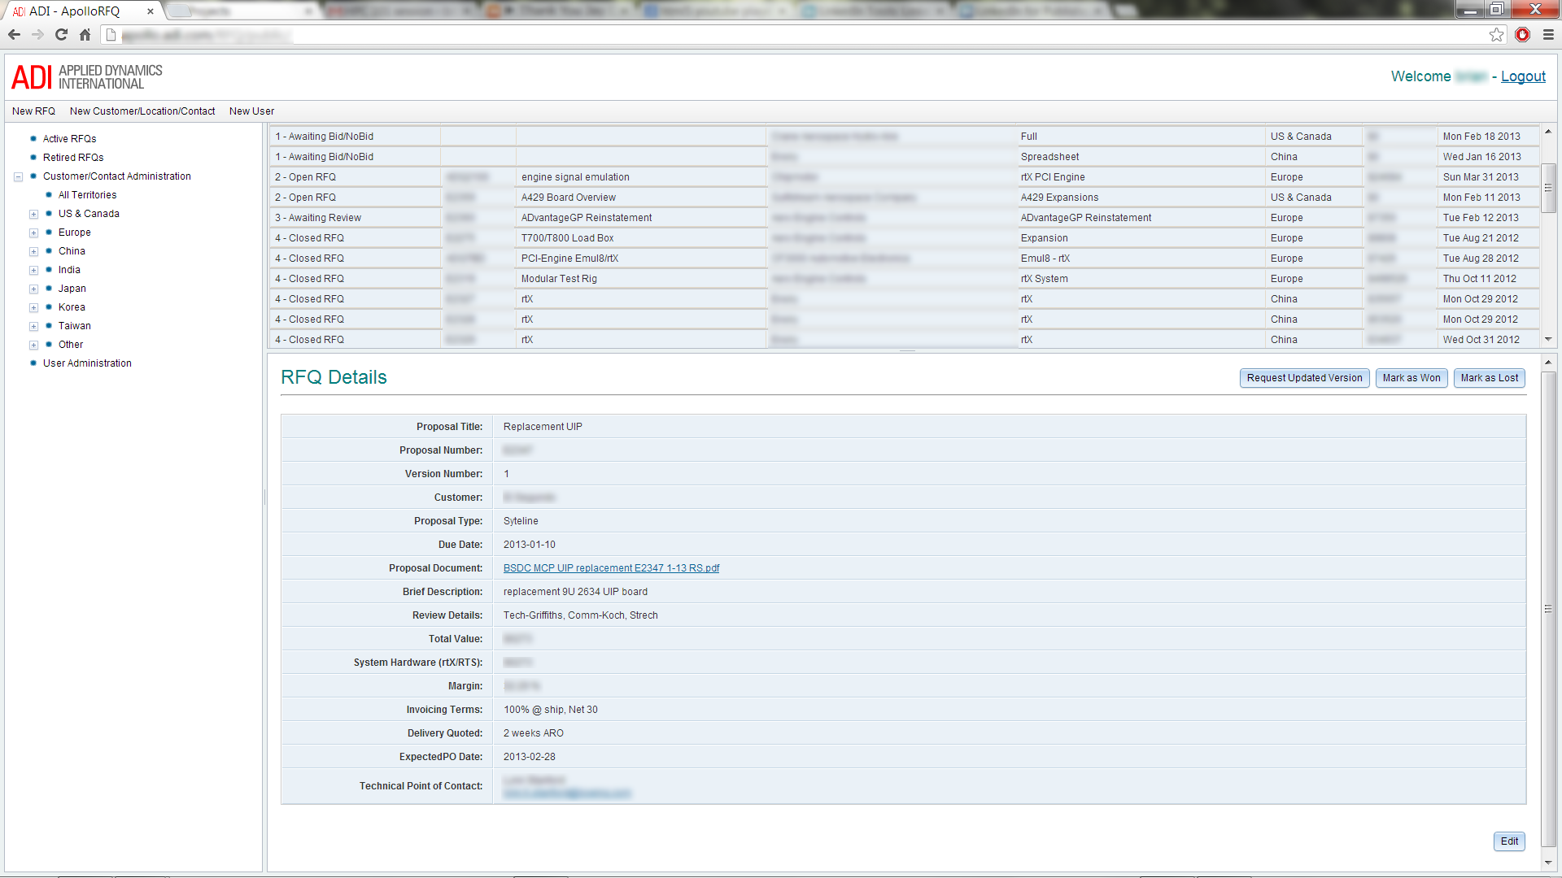Open the red extension icon

1522,35
